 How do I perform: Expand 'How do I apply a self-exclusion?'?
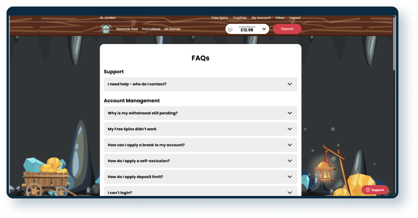(200, 161)
